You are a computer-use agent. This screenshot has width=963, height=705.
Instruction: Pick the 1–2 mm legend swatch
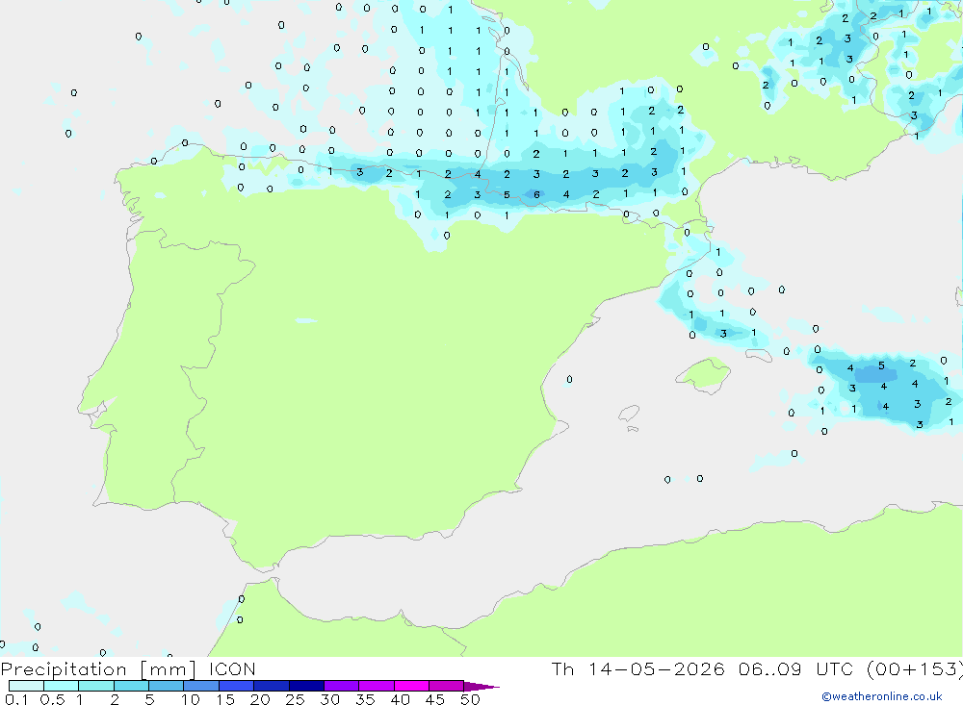tap(96, 686)
